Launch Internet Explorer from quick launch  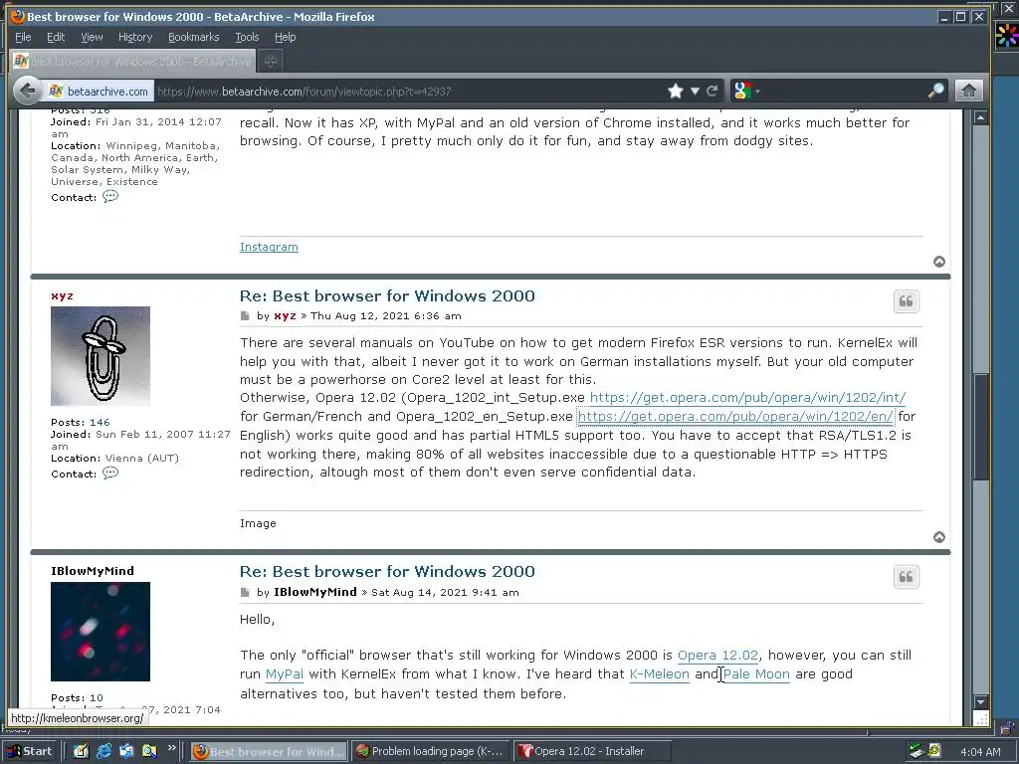[x=103, y=751]
